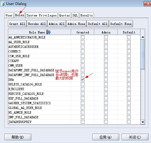Go to the Results tab

(87, 15)
